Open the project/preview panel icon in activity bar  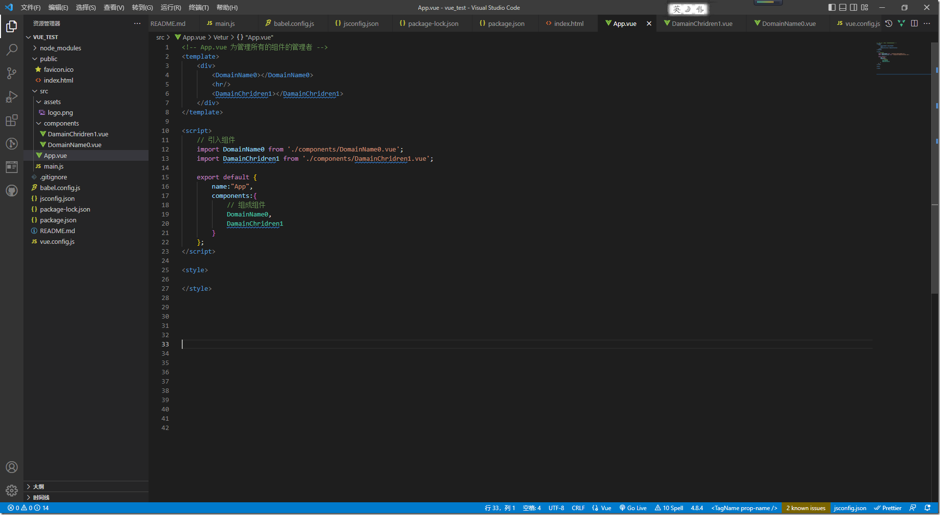click(12, 167)
